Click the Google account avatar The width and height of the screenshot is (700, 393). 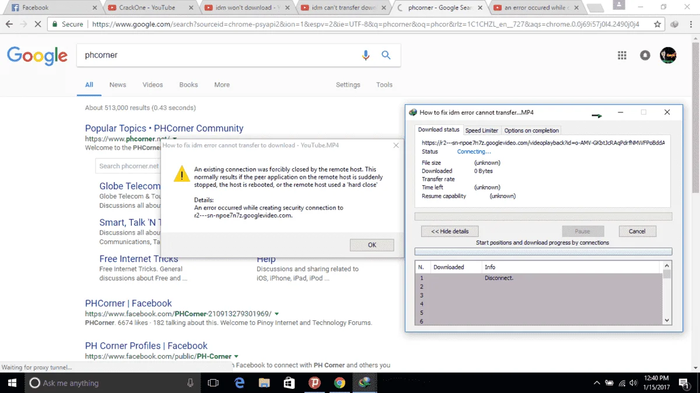(x=668, y=55)
